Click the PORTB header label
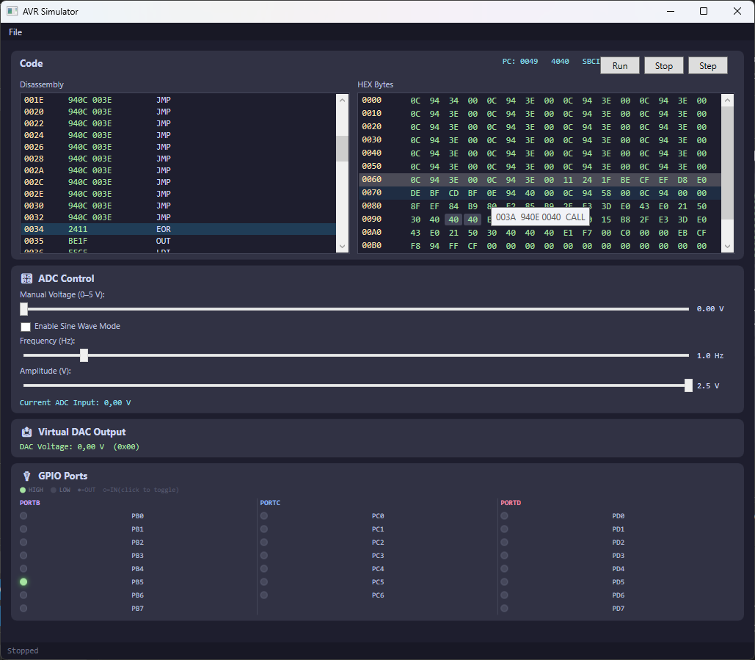Screen dimensions: 755x660 tap(30, 503)
